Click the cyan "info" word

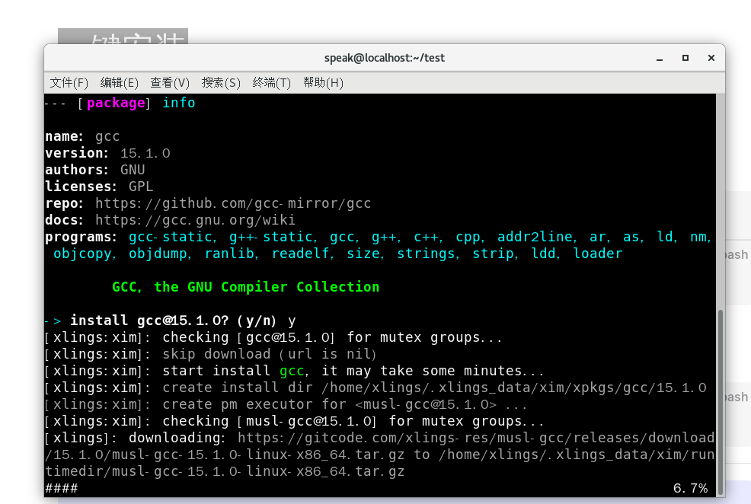pyautogui.click(x=179, y=103)
